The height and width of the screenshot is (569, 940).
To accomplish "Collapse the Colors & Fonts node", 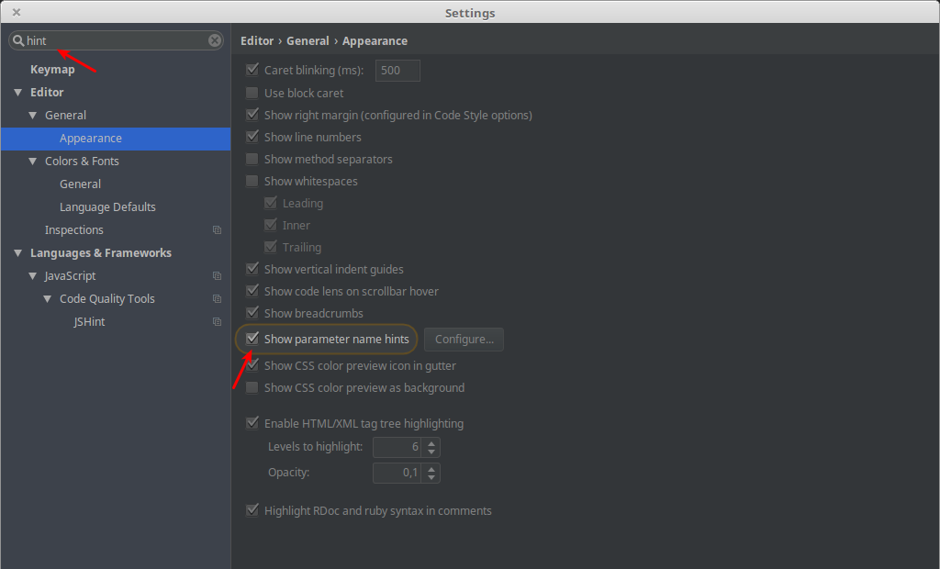I will pyautogui.click(x=32, y=162).
